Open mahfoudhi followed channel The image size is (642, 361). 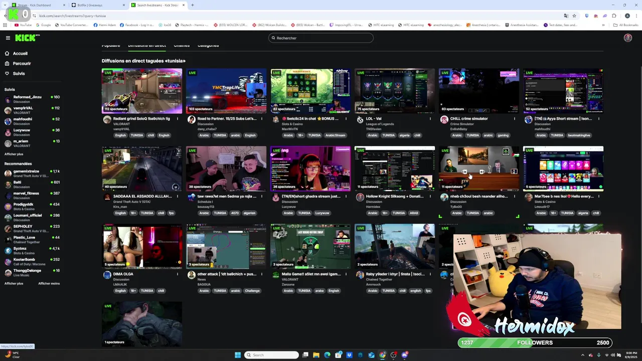point(32,121)
